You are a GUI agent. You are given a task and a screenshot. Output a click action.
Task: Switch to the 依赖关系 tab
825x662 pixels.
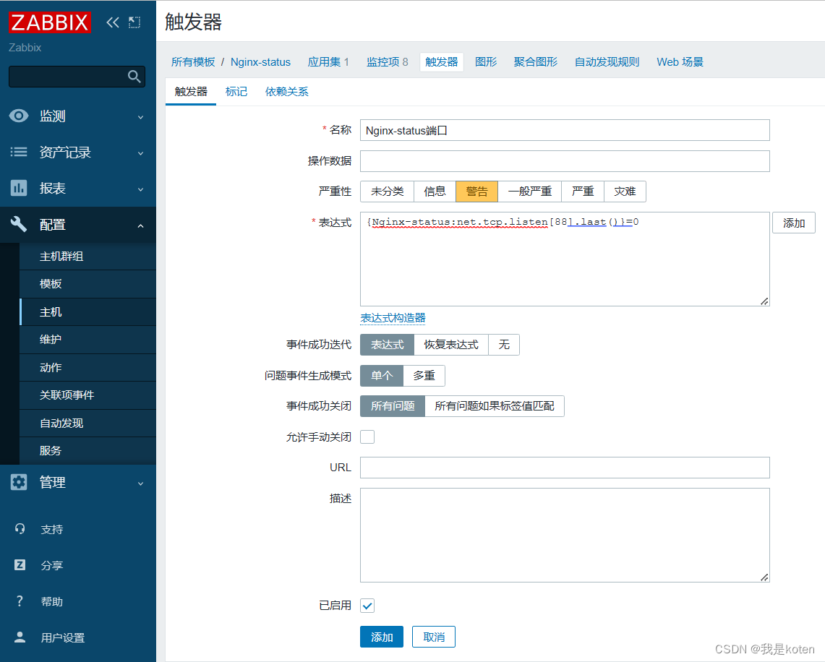pyautogui.click(x=286, y=92)
